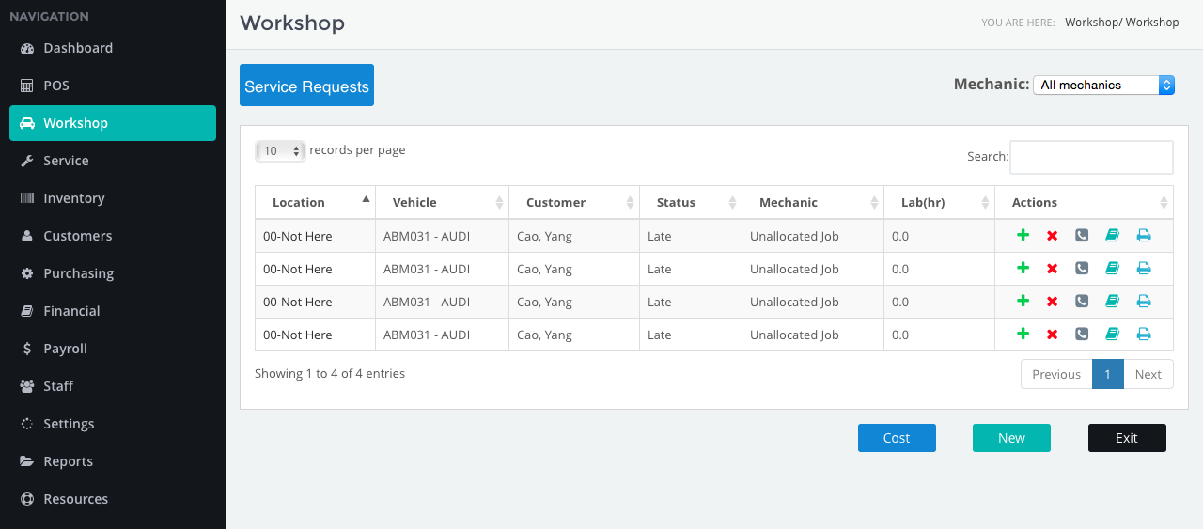The width and height of the screenshot is (1203, 529).
Task: Focus the Search input field
Action: click(x=1091, y=158)
